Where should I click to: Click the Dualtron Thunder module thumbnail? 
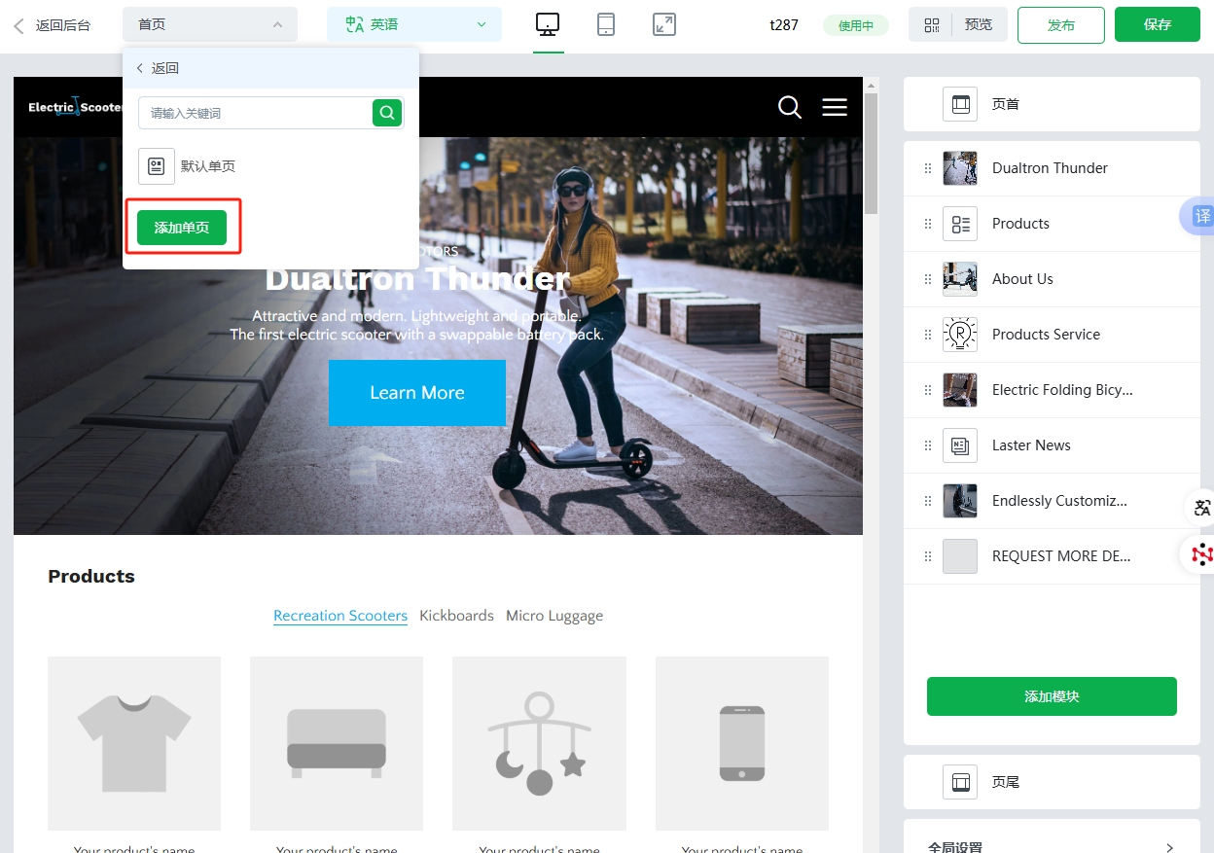coord(960,168)
